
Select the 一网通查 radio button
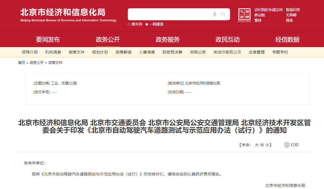tap(147, 24)
